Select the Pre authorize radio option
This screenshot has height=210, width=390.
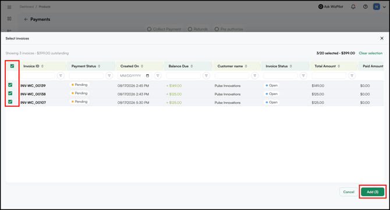click(x=217, y=29)
